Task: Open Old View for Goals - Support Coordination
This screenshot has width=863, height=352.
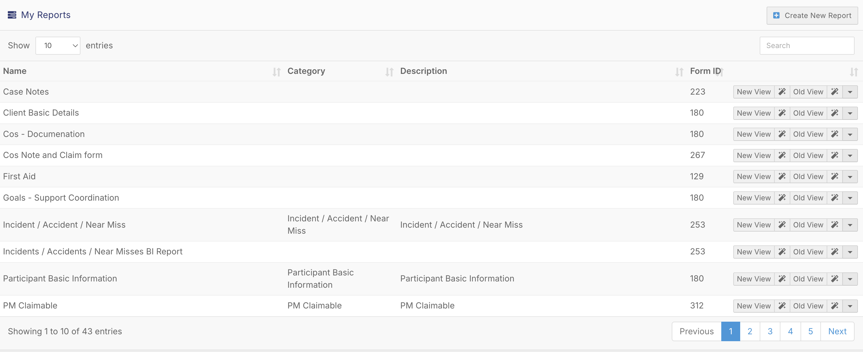Action: tap(808, 198)
